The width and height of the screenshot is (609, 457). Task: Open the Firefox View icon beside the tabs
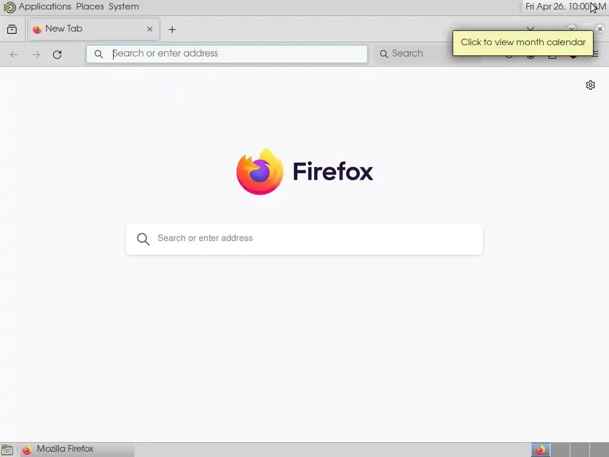coord(12,29)
